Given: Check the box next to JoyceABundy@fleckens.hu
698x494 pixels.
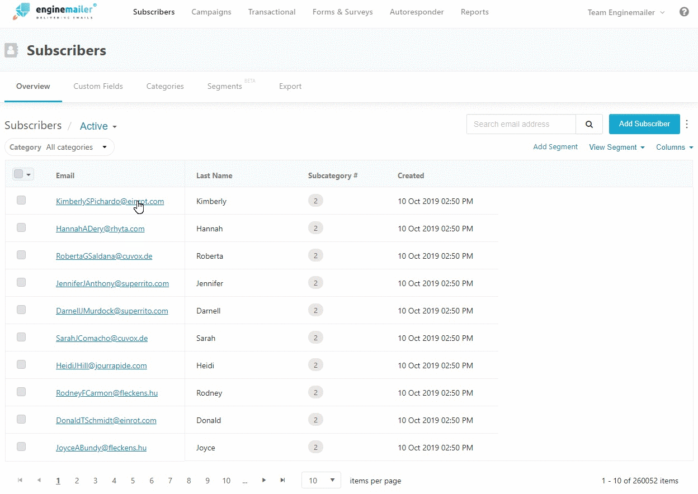Looking at the screenshot, I should coord(21,446).
